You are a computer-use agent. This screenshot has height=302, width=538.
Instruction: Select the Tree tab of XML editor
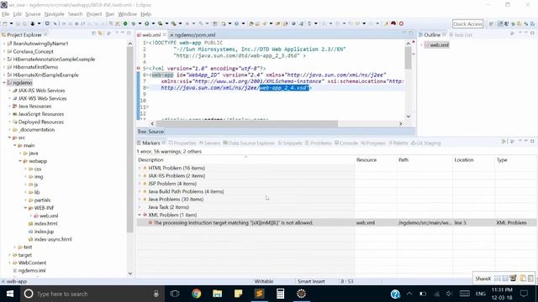click(142, 132)
